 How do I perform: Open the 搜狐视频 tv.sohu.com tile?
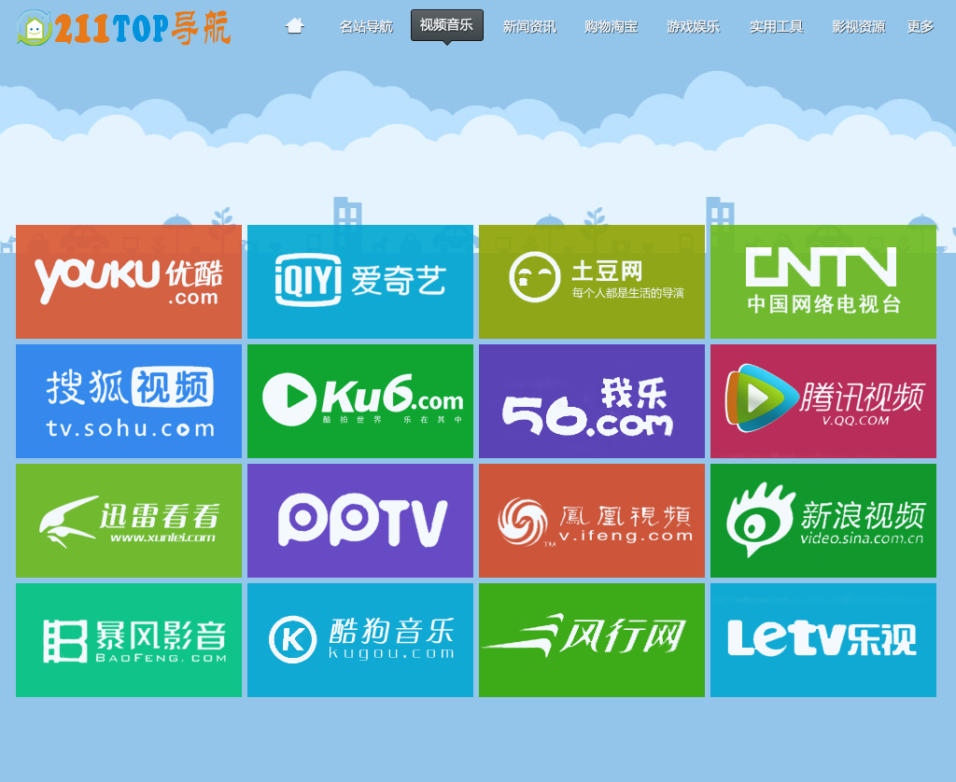pos(129,401)
